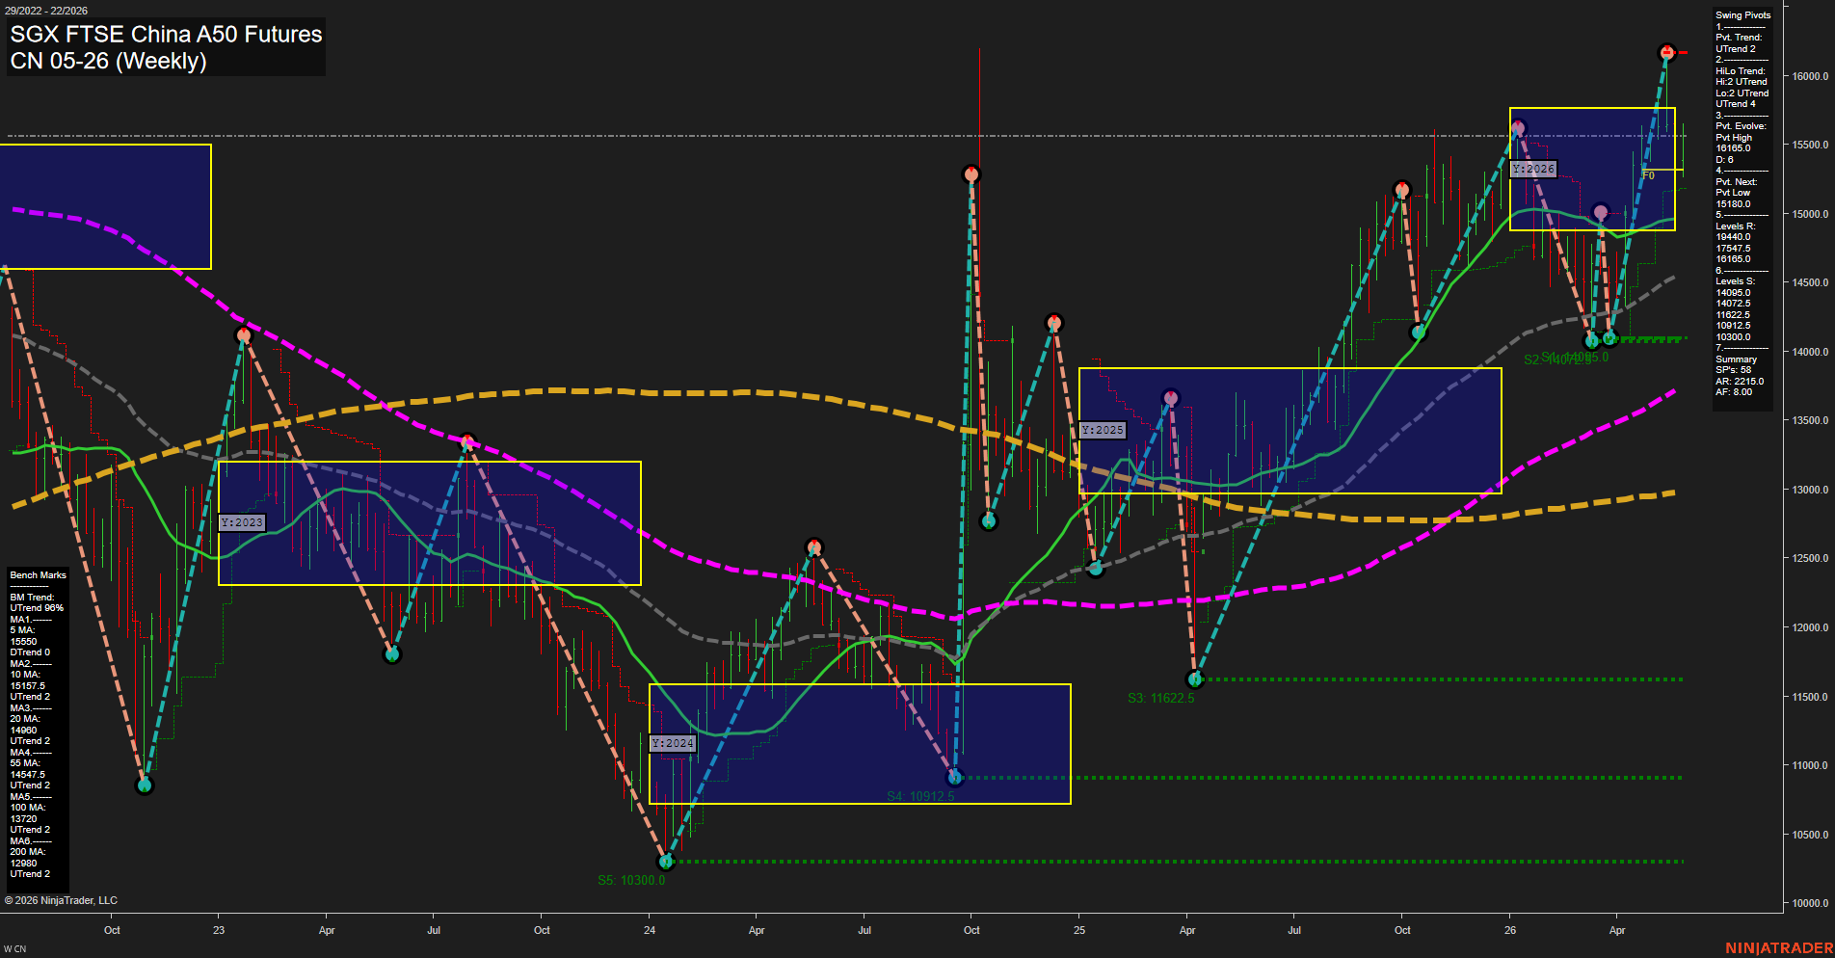Image resolution: width=1835 pixels, height=958 pixels.
Task: Click the 17547.5 resistance level value
Action: click(x=1733, y=249)
